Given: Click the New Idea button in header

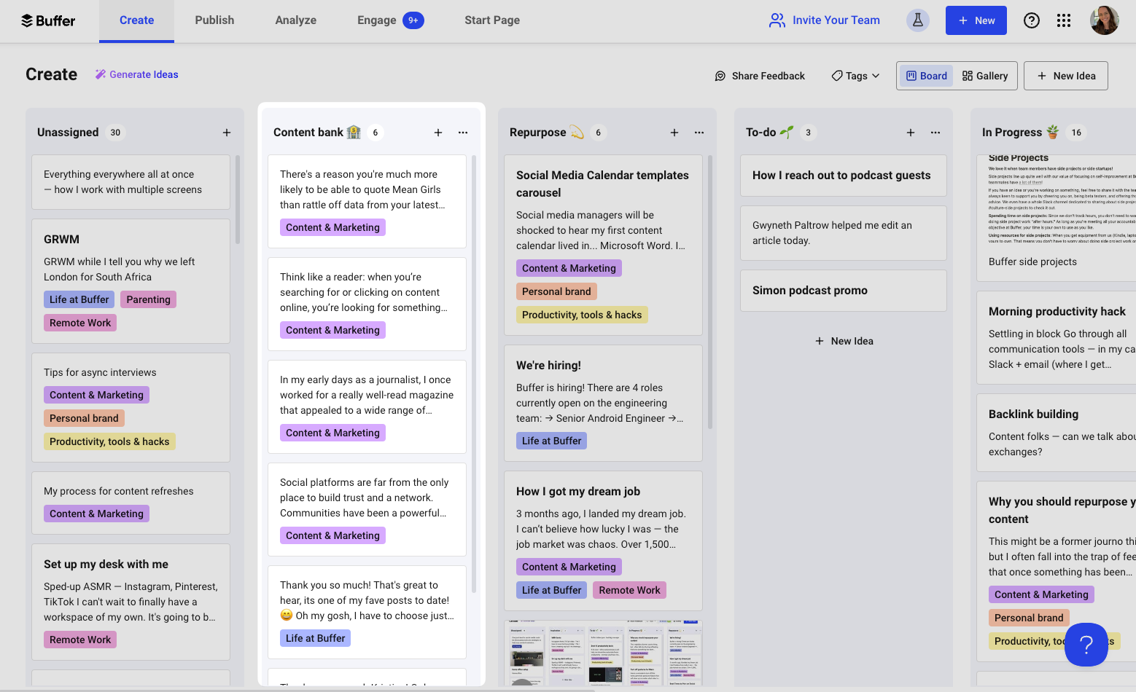Looking at the screenshot, I should coord(1065,76).
